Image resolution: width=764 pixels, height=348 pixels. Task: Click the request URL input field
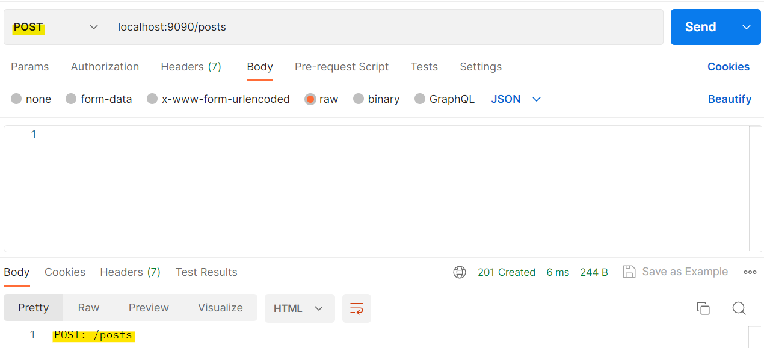pyautogui.click(x=385, y=27)
